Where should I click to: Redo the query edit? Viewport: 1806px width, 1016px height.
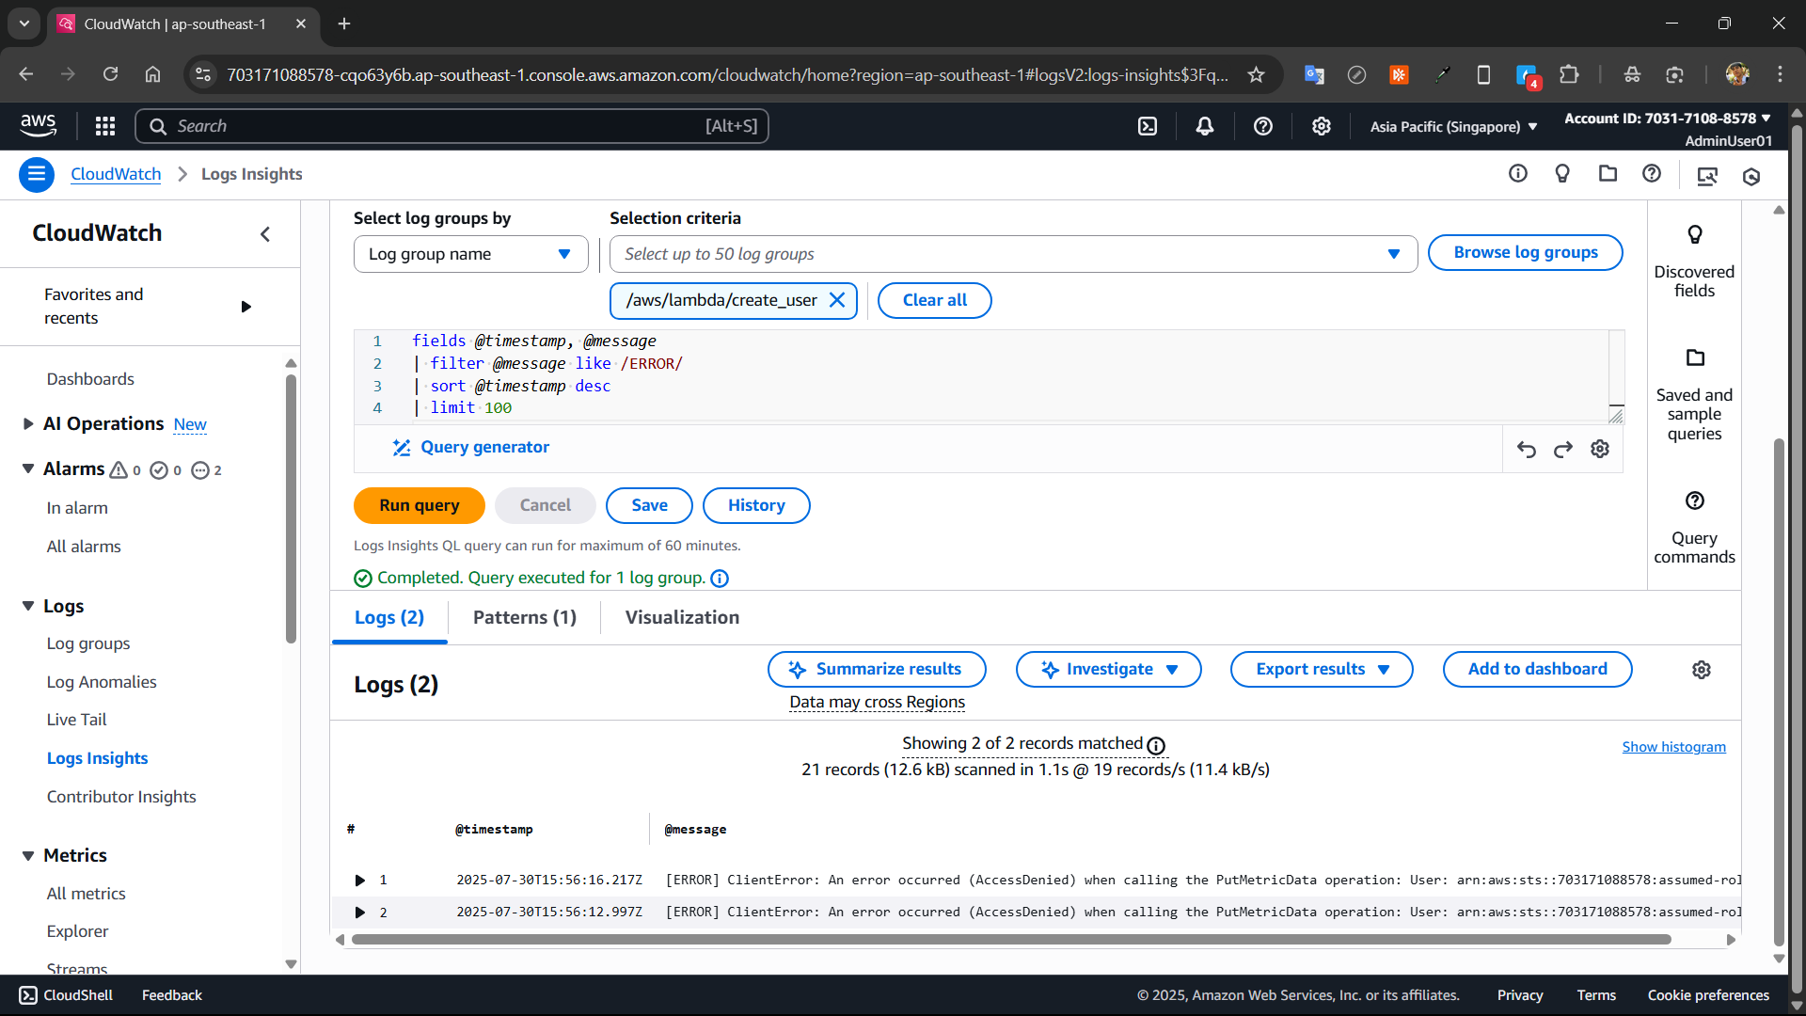(x=1563, y=450)
